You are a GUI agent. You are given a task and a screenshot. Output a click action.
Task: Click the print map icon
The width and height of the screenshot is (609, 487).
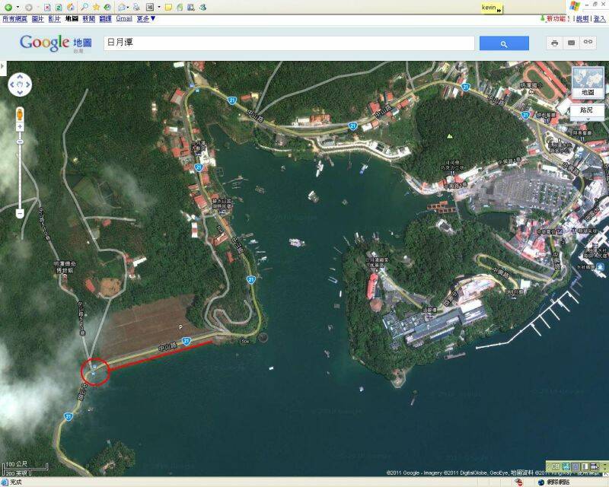(554, 43)
